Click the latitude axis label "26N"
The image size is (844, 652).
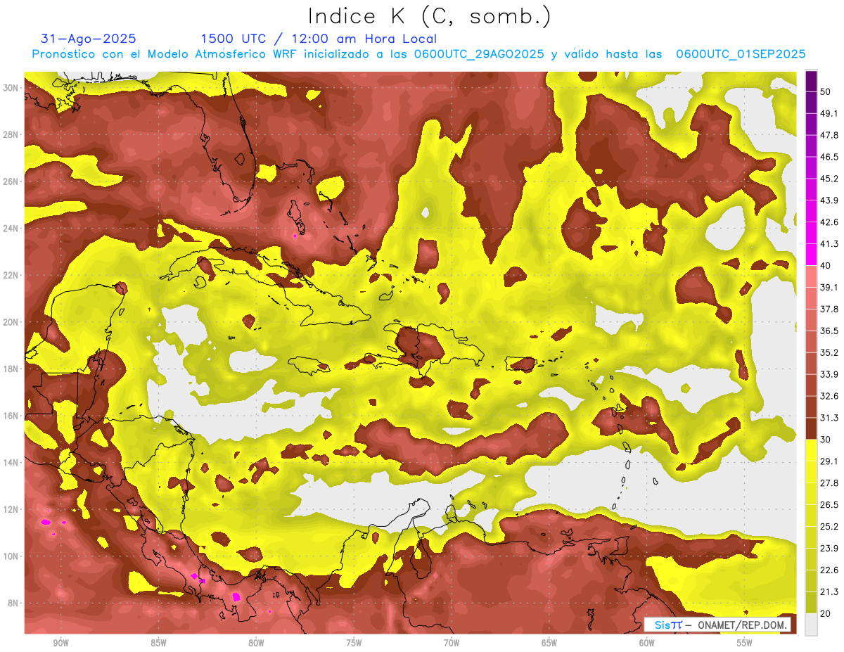(x=12, y=181)
